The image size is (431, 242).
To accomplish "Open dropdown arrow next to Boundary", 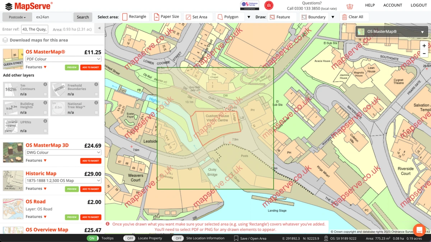I will tap(333, 17).
